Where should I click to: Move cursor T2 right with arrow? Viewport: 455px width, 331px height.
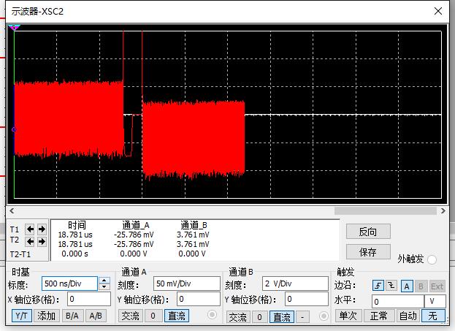point(42,241)
